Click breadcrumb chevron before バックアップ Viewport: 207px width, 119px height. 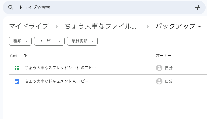point(147,27)
